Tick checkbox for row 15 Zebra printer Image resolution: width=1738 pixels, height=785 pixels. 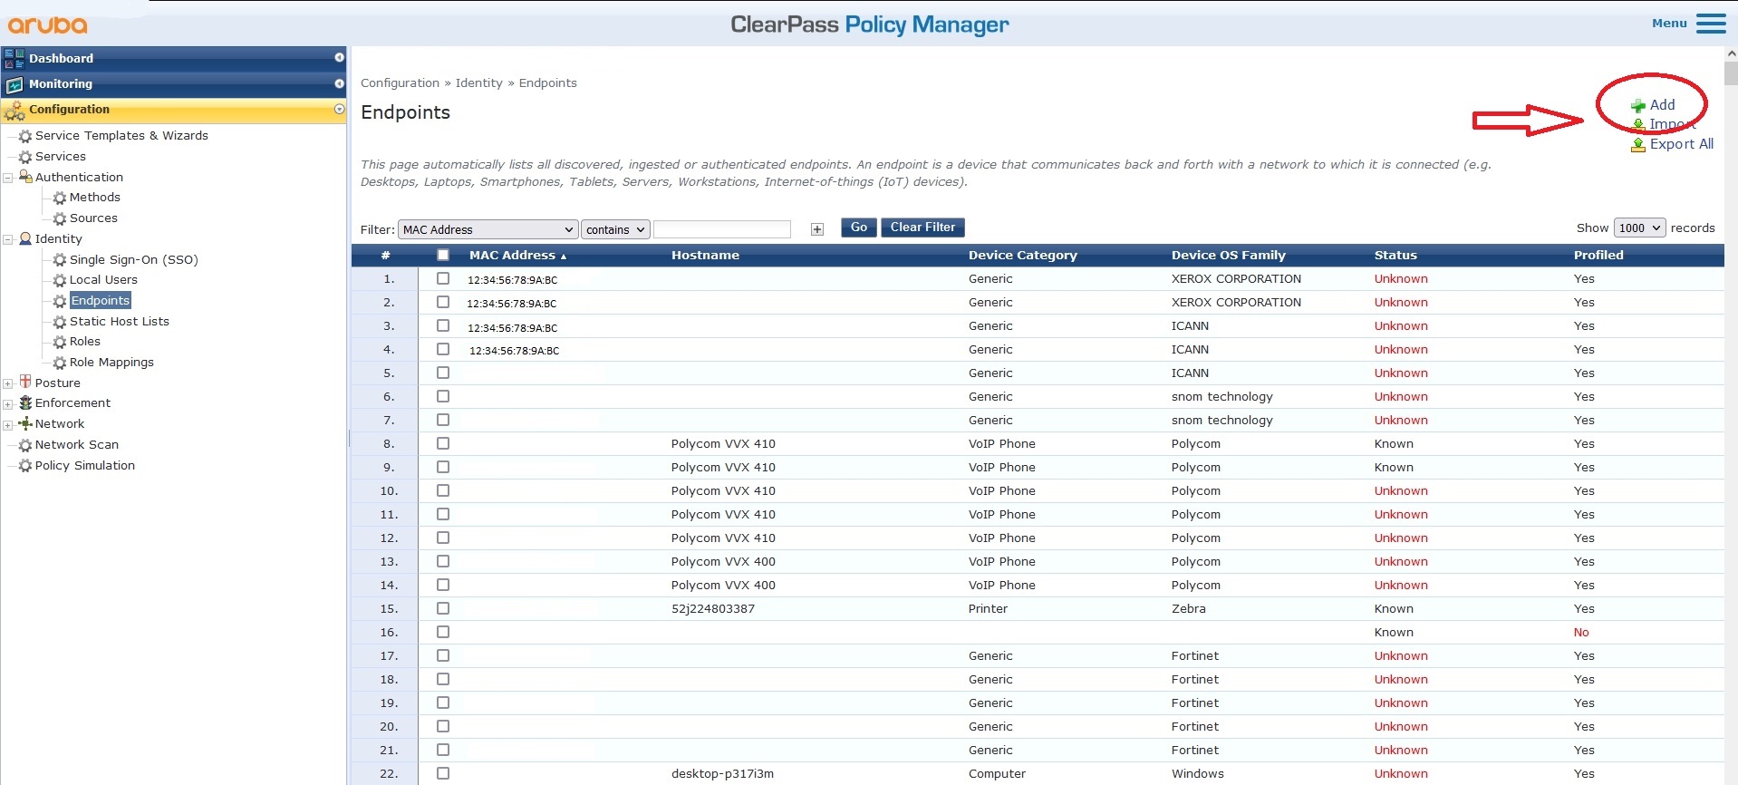[x=443, y=608]
